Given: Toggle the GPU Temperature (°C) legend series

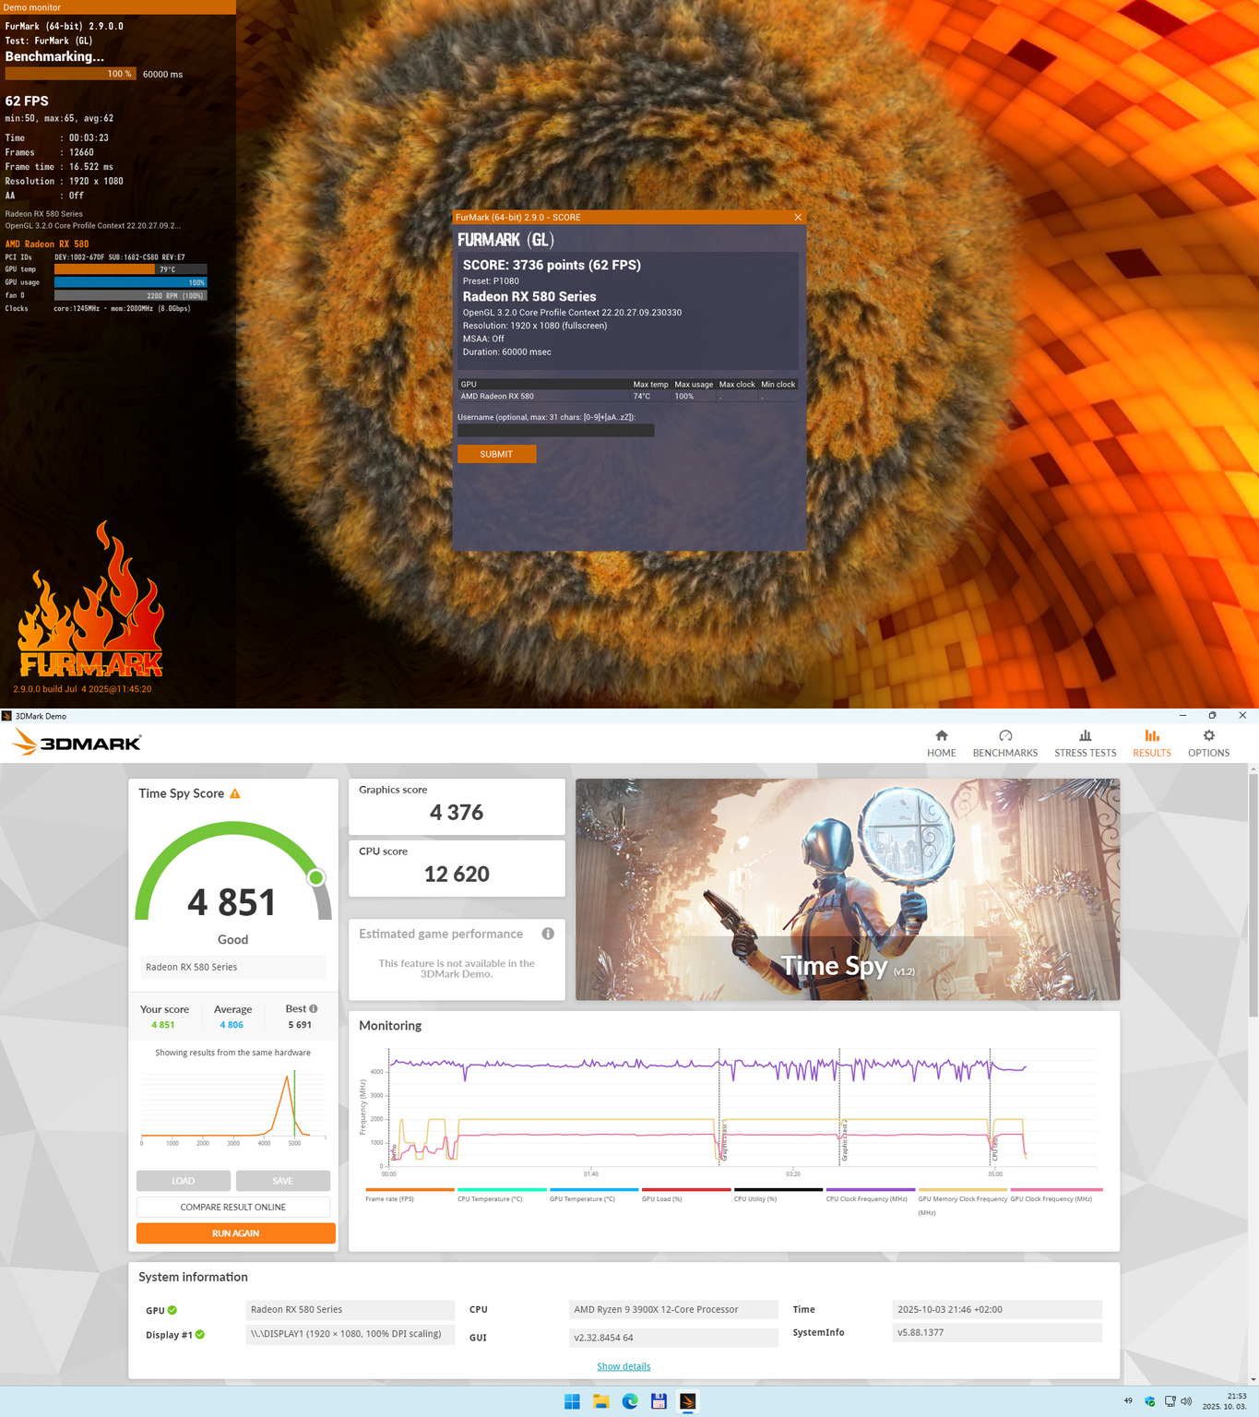Looking at the screenshot, I should (x=594, y=1196).
